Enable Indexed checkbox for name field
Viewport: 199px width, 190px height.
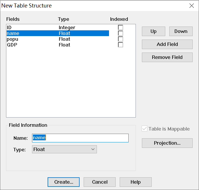click(x=121, y=33)
